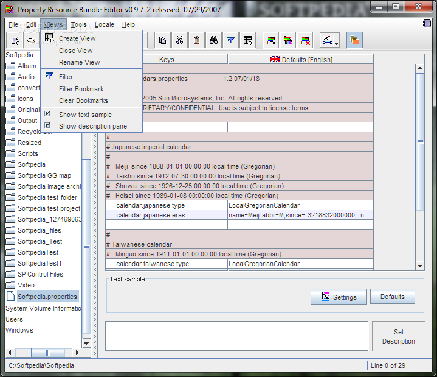The image size is (437, 377).
Task: Click the Scripts folder icon
Action: (x=10, y=153)
